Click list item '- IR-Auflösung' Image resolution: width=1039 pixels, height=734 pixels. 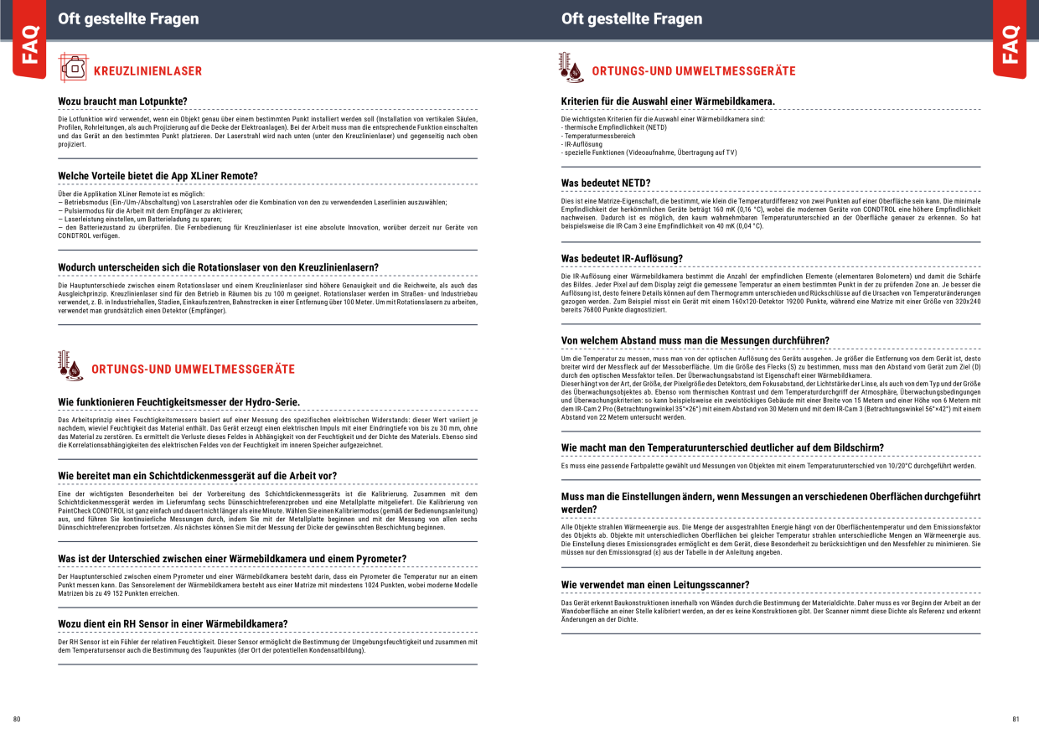[x=582, y=144]
